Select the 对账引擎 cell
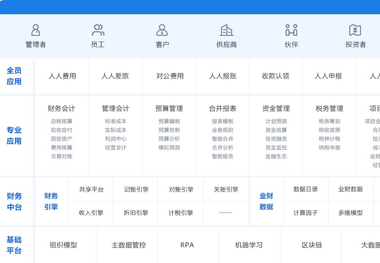The image size is (380, 263). [181, 189]
